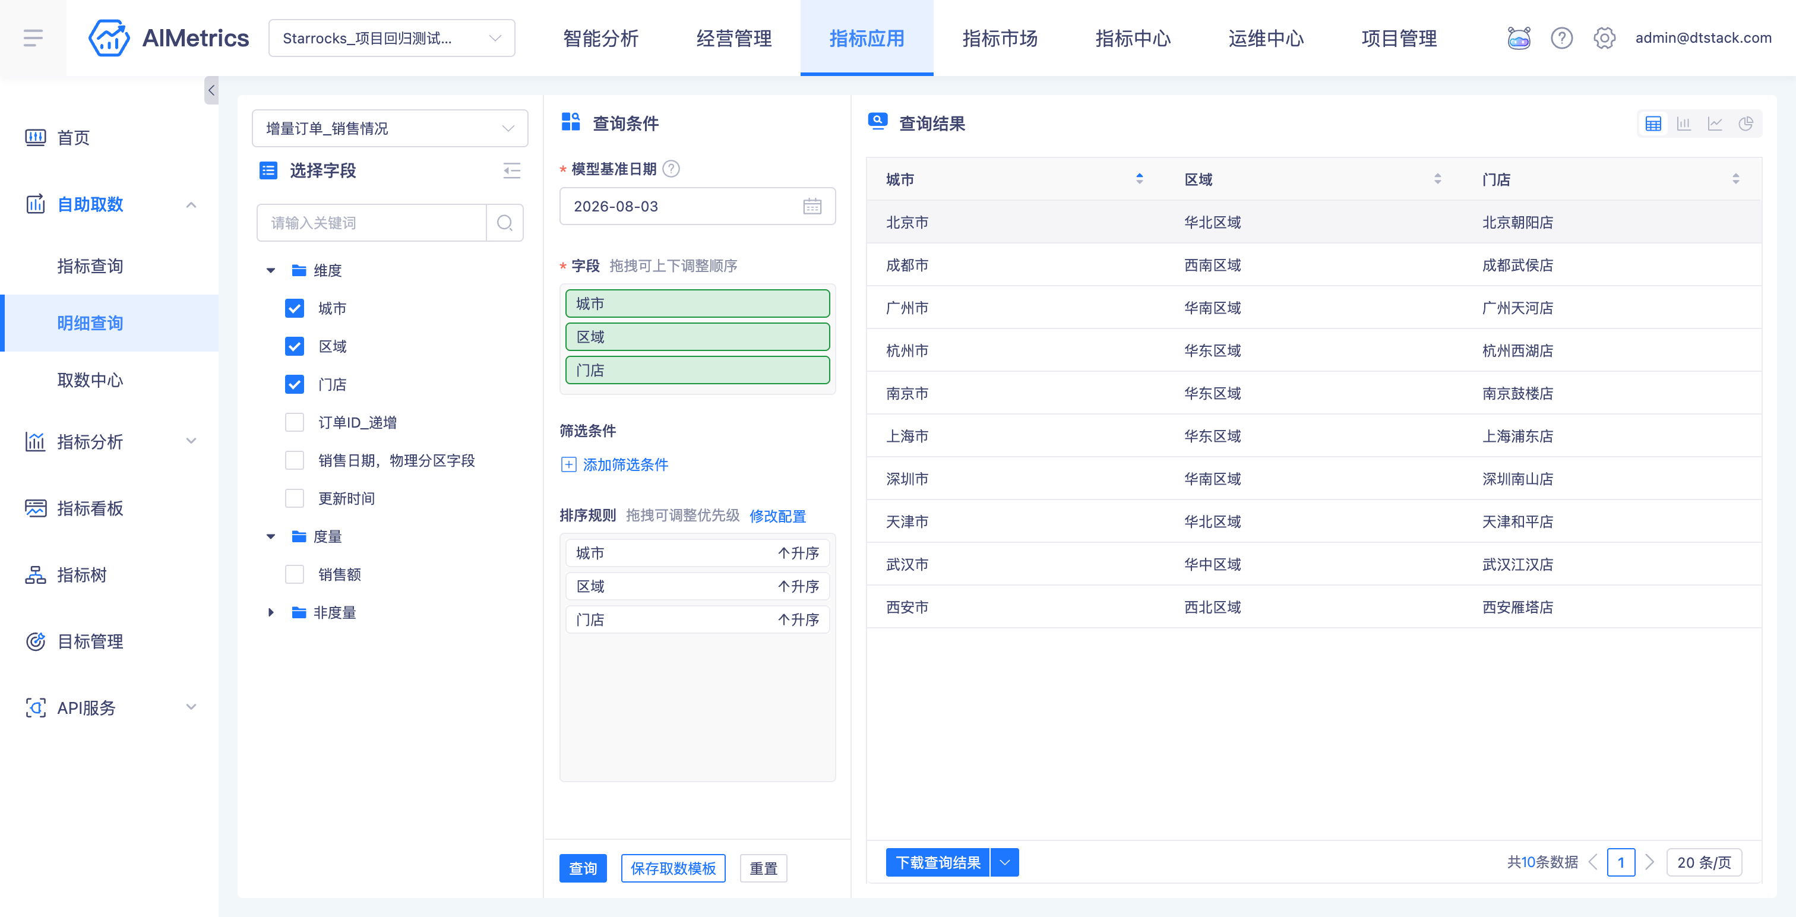
Task: Switch to 指标中心 top tab
Action: 1133,37
